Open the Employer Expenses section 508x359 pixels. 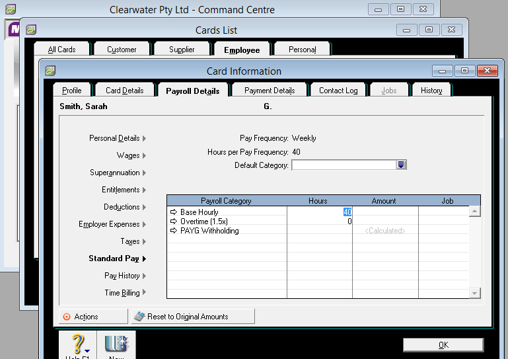click(112, 224)
